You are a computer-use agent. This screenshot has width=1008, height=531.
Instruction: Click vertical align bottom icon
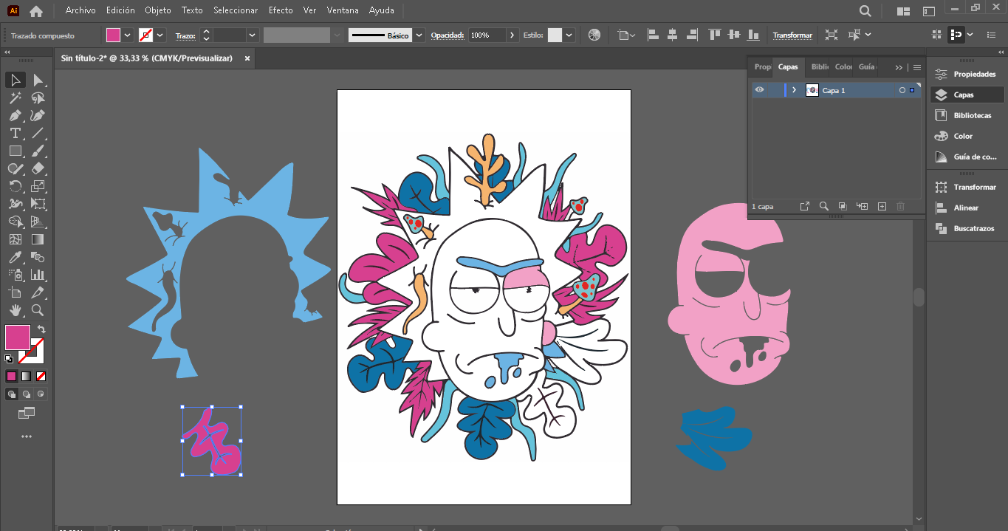(x=753, y=35)
